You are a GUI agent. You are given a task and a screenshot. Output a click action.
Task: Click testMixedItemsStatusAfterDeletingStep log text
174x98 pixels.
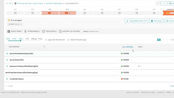(21, 73)
